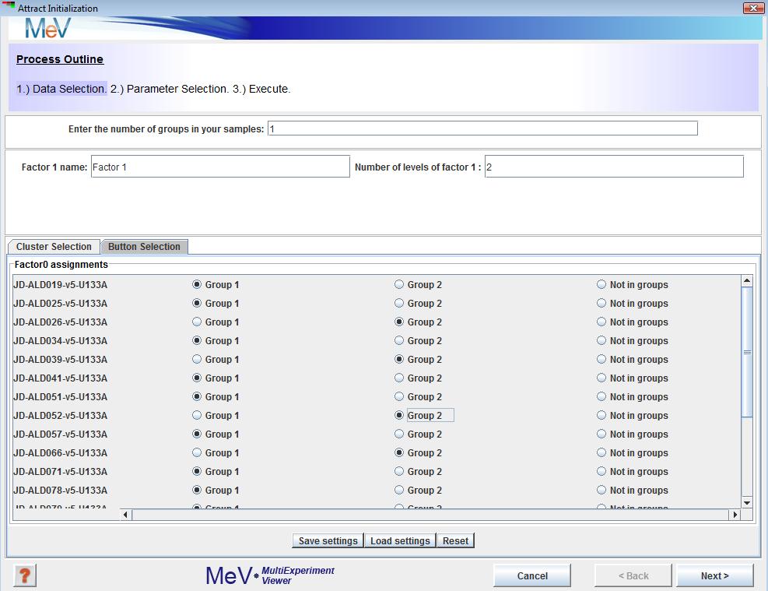The width and height of the screenshot is (768, 591).
Task: Click the Attract Initialization title bar icon
Action: point(9,8)
